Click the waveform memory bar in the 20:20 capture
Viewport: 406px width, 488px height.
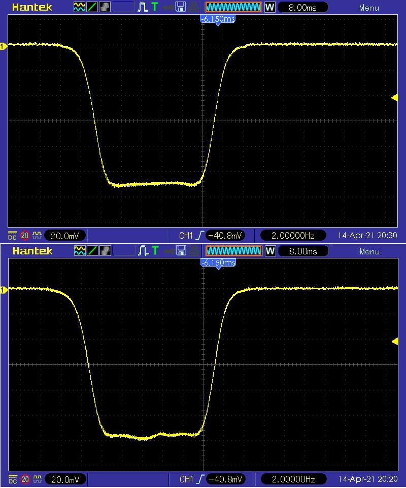pyautogui.click(x=233, y=250)
